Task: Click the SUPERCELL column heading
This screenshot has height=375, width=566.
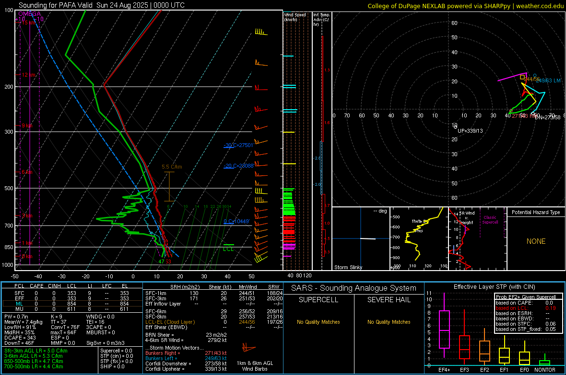Action: pos(318,300)
